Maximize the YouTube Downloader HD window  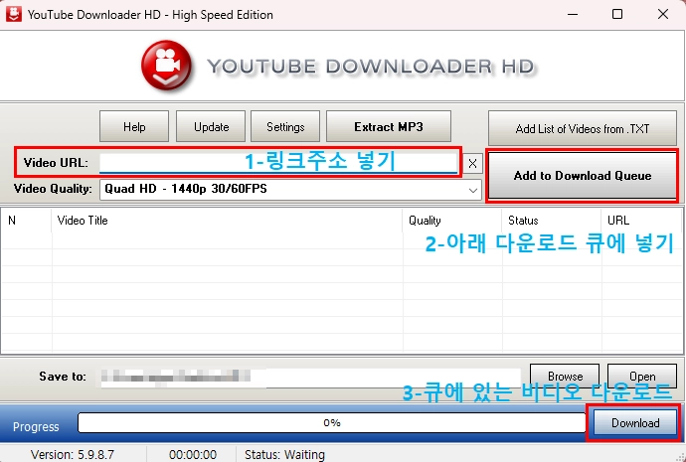click(617, 15)
